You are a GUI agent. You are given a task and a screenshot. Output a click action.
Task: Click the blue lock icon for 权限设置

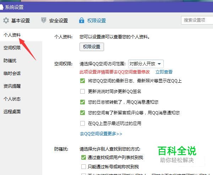[x=82, y=20]
